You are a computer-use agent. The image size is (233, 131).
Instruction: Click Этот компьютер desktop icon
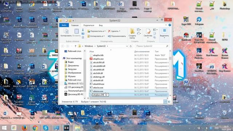coord(6,7)
